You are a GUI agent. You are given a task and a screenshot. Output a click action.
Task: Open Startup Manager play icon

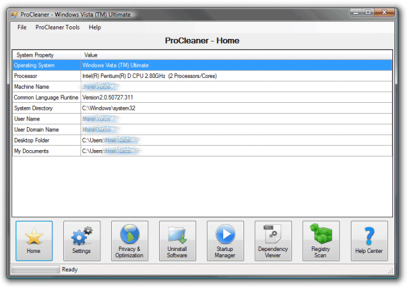[226, 241]
